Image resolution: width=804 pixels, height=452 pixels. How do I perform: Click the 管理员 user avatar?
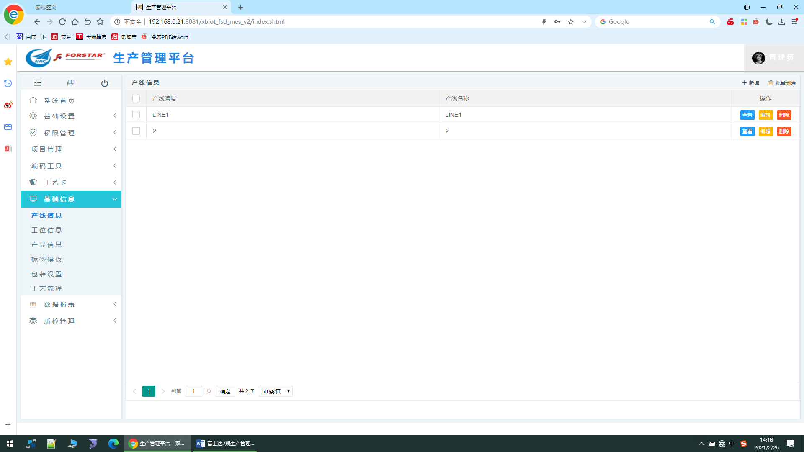[x=758, y=58]
